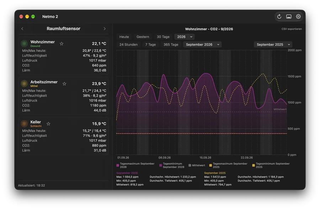Click the gray Mittelwert legend swatch
Viewport: 320px width, 209px height.
(x=190, y=165)
